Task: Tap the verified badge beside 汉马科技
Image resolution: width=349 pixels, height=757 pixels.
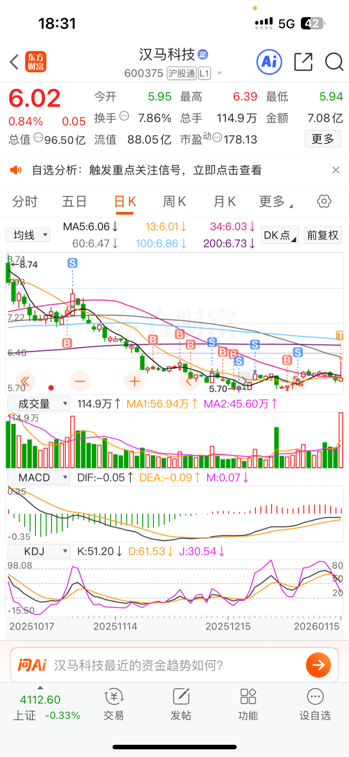Action: coord(203,55)
